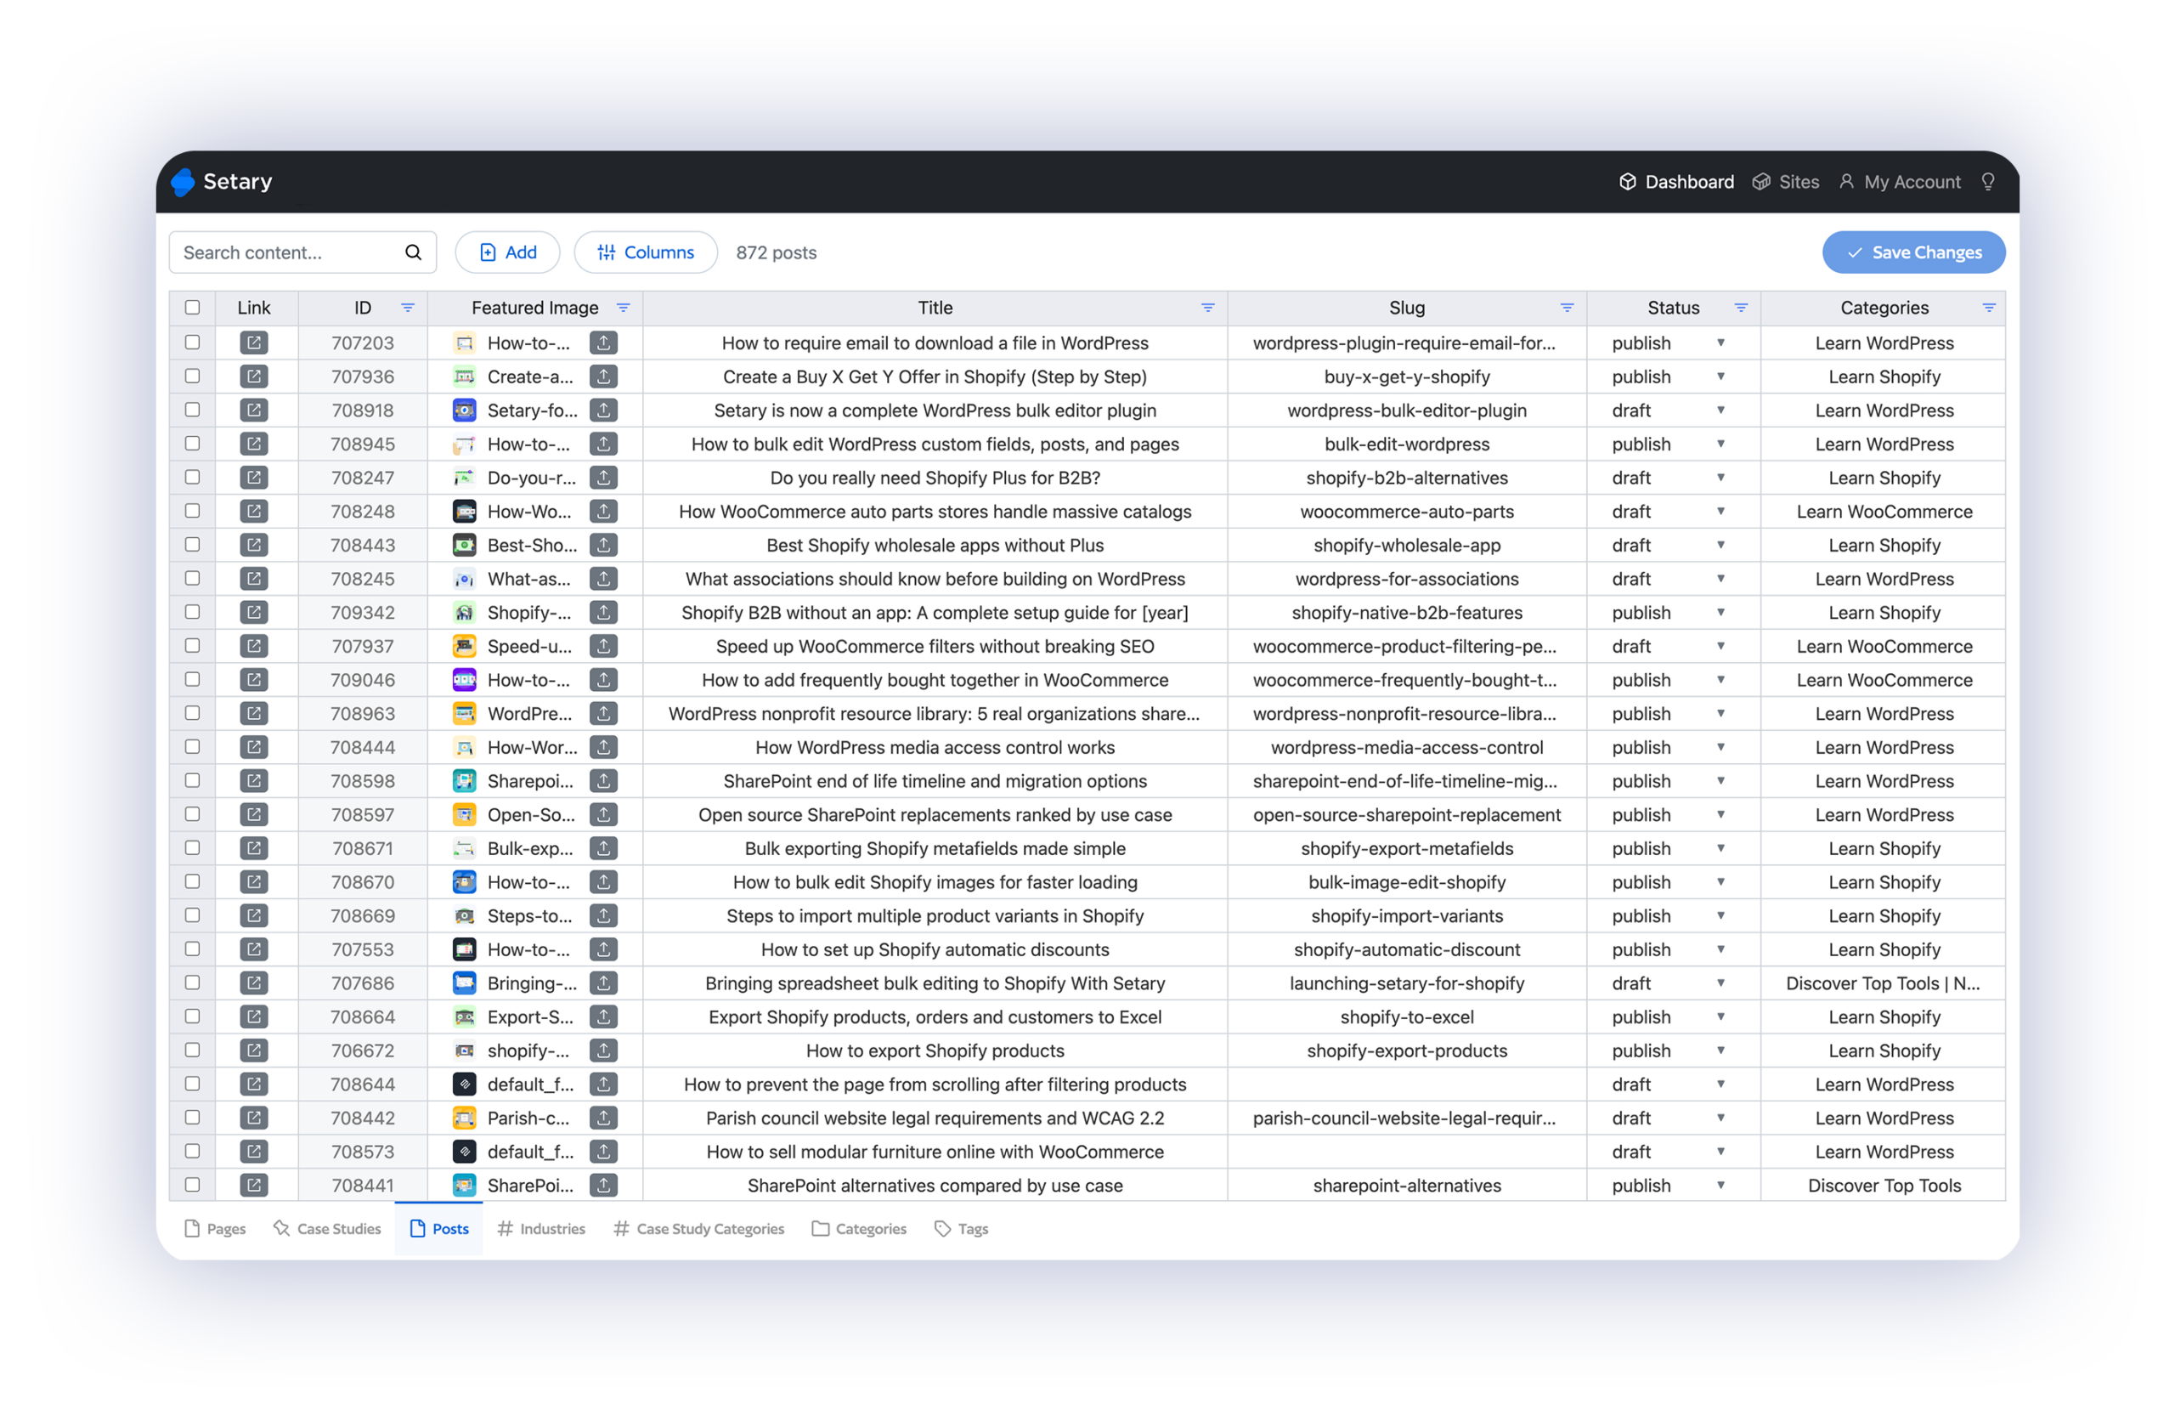Open Sites in the header
Image resolution: width=2175 pixels, height=1410 pixels.
coord(1786,182)
